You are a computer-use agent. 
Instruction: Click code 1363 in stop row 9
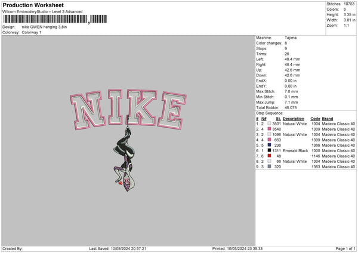(x=316, y=167)
